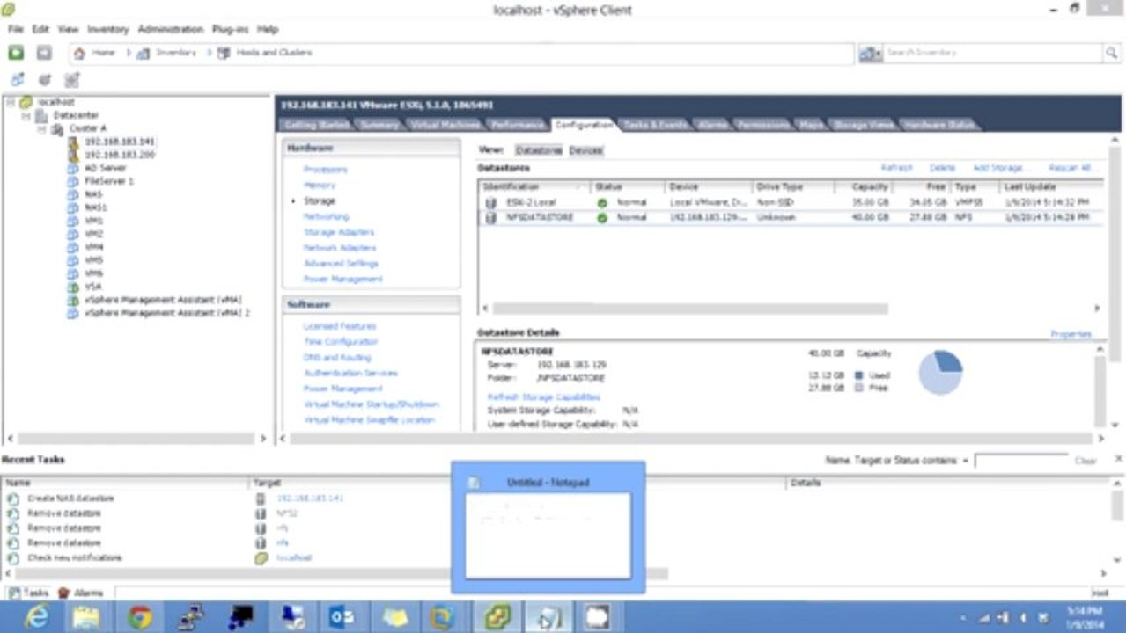
Task: Open File Explorer from taskbar
Action: click(x=86, y=617)
